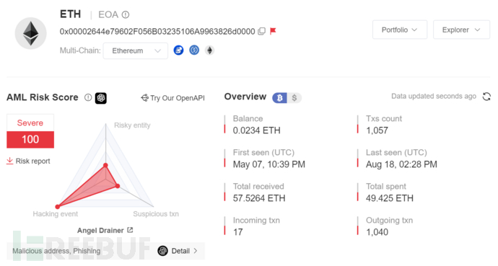
Task: Click the EOA info circle icon
Action: click(x=126, y=14)
